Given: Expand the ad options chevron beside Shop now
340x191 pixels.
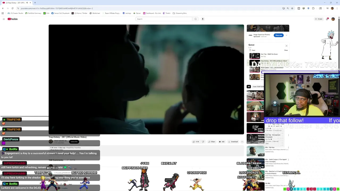Looking at the screenshot, I should coord(286,35).
